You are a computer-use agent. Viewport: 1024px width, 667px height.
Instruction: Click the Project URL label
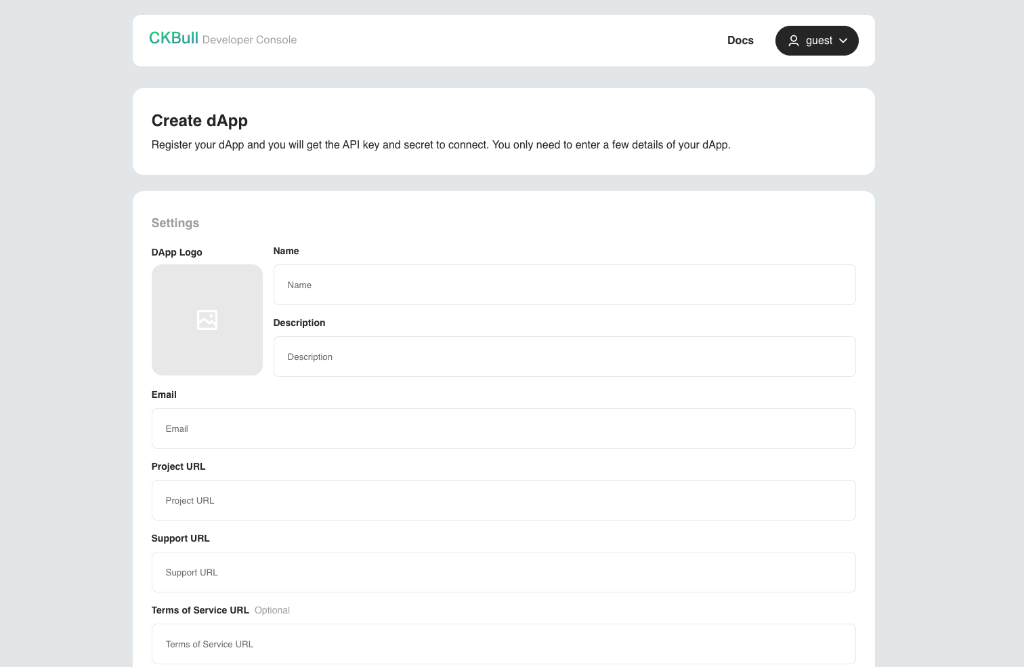pyautogui.click(x=178, y=466)
